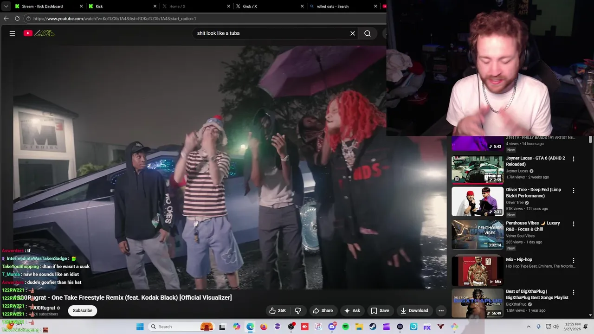Open the YouTube hamburger guide menu
The height and width of the screenshot is (334, 594).
[13, 33]
